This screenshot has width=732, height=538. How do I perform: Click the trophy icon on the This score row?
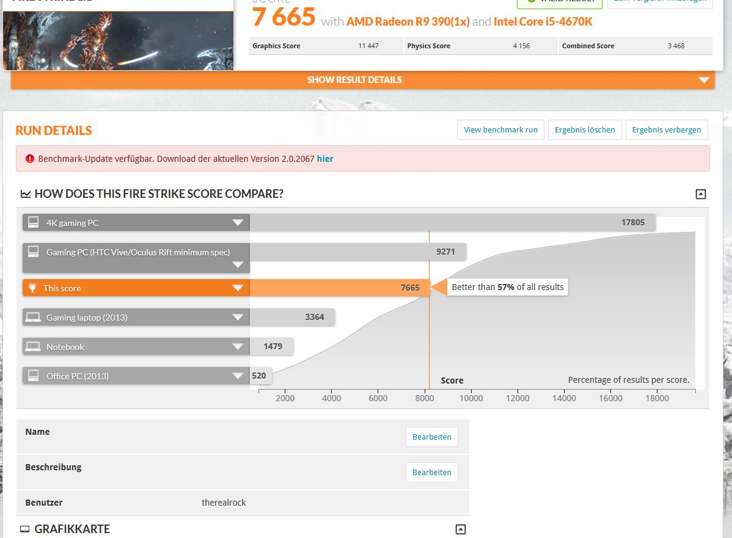(32, 288)
